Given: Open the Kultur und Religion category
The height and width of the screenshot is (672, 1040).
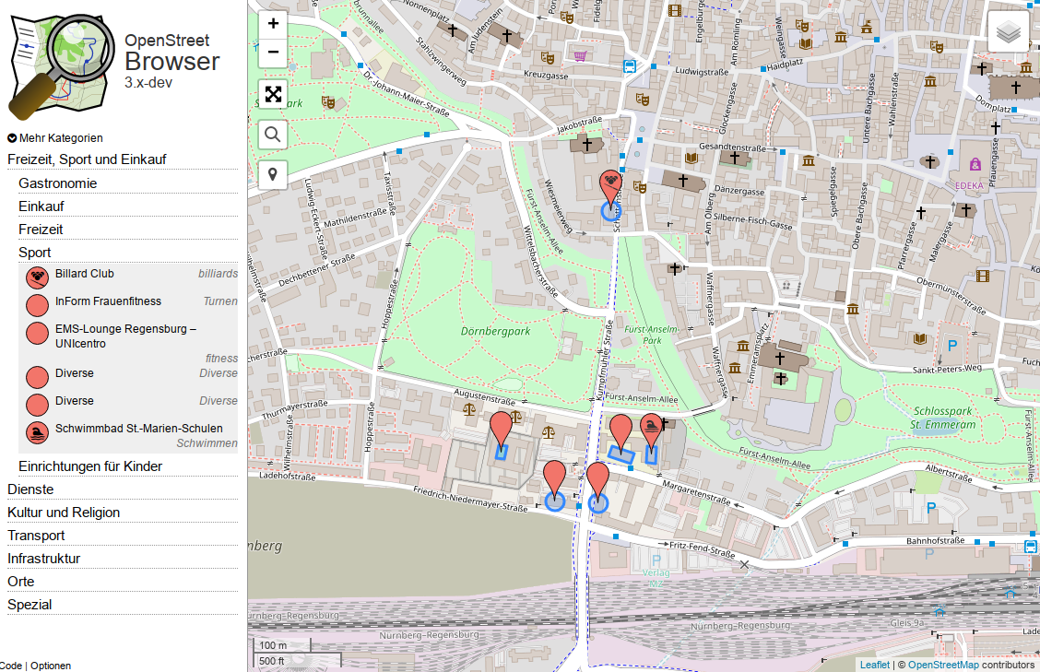Looking at the screenshot, I should click(64, 513).
